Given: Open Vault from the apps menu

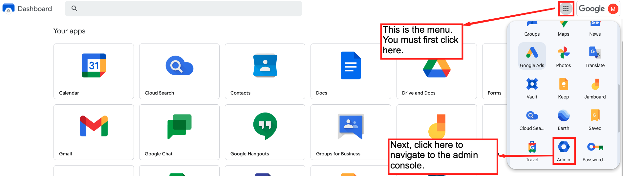Looking at the screenshot, I should [x=532, y=87].
